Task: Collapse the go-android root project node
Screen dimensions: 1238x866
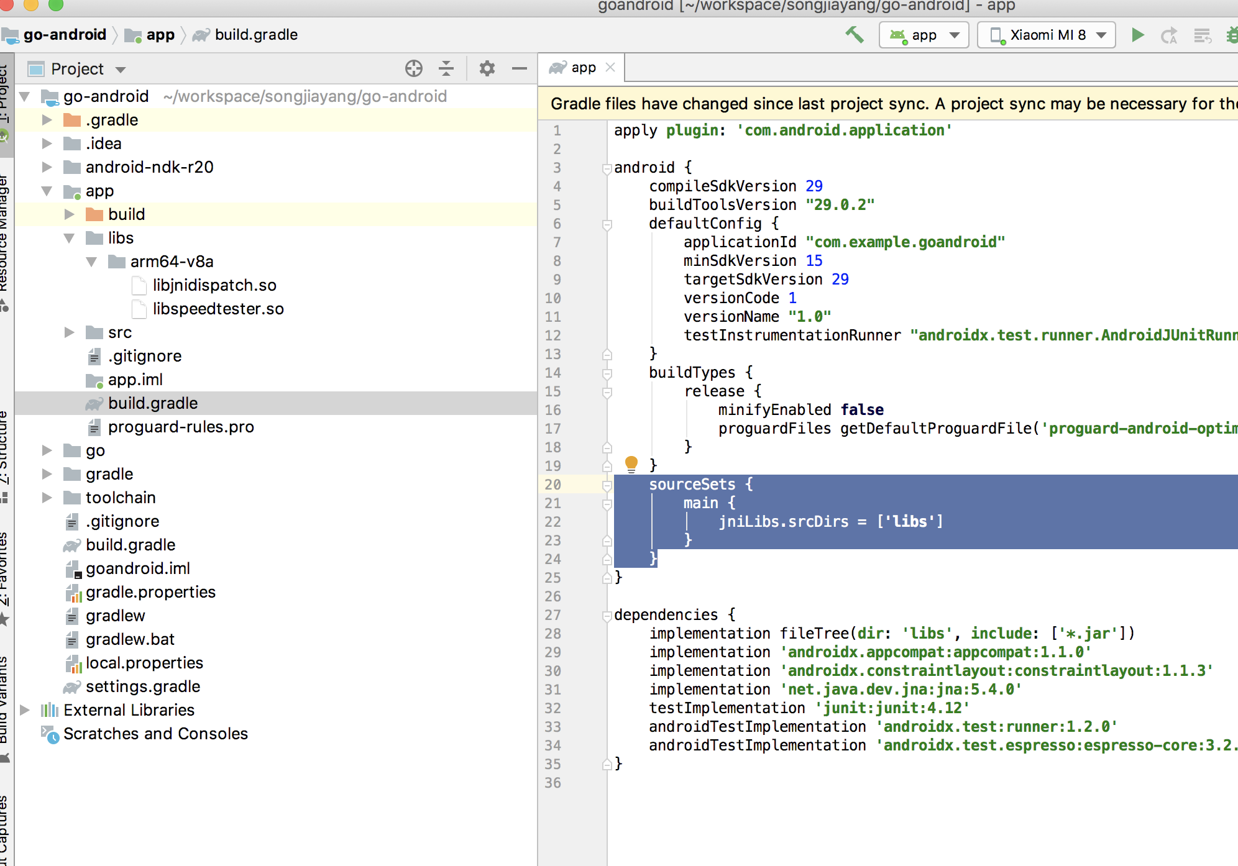Action: pos(25,96)
